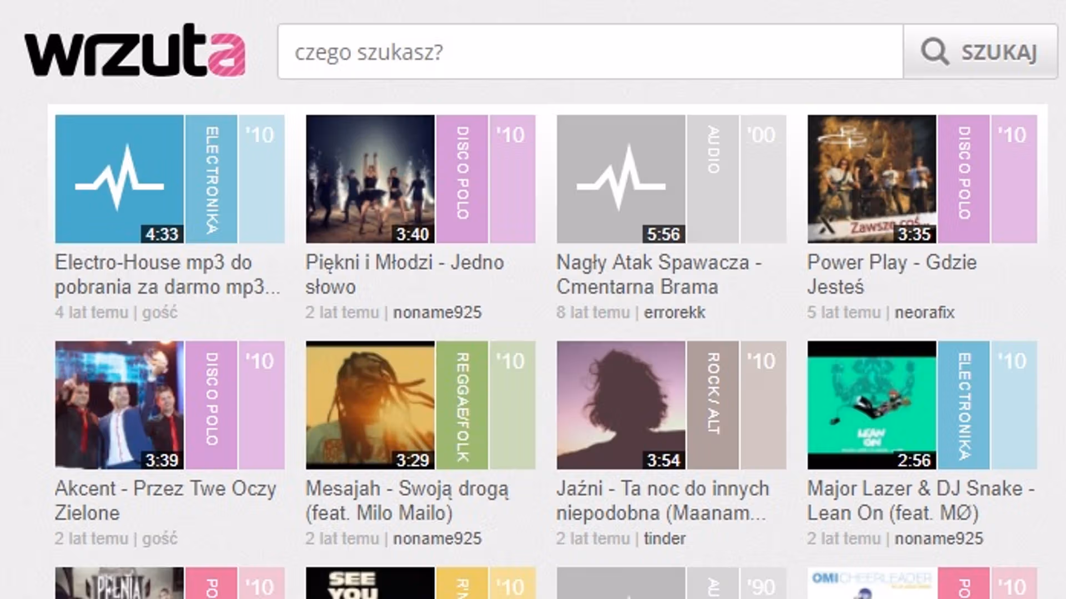Click the wrzuta logo
The width and height of the screenshot is (1066, 599).
[135, 51]
